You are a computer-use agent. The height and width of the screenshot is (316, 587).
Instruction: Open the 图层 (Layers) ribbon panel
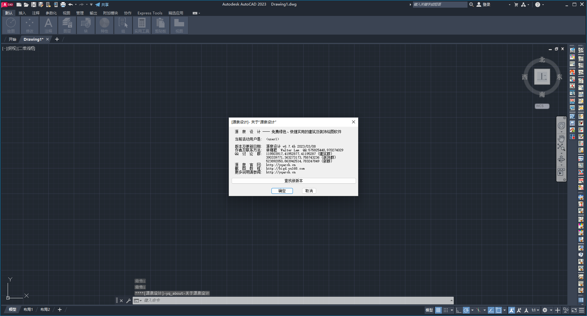point(67,25)
